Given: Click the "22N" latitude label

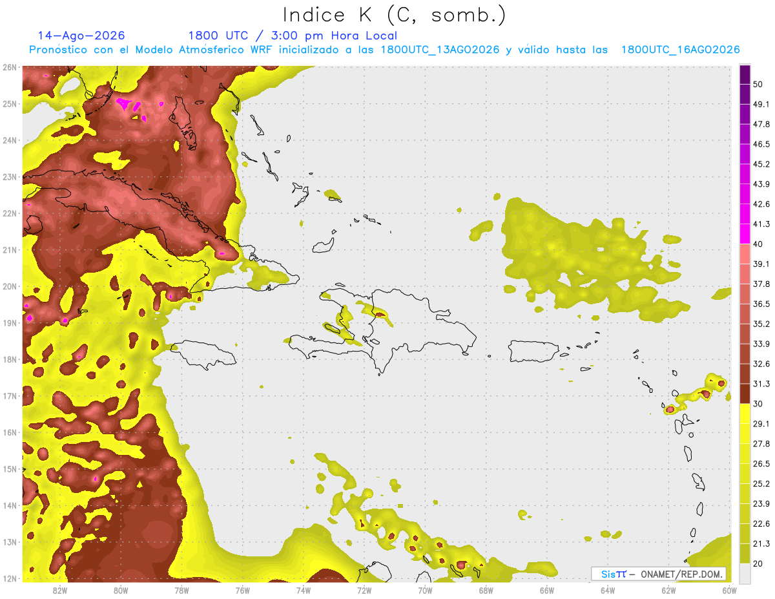Looking at the screenshot, I should pyautogui.click(x=10, y=213).
